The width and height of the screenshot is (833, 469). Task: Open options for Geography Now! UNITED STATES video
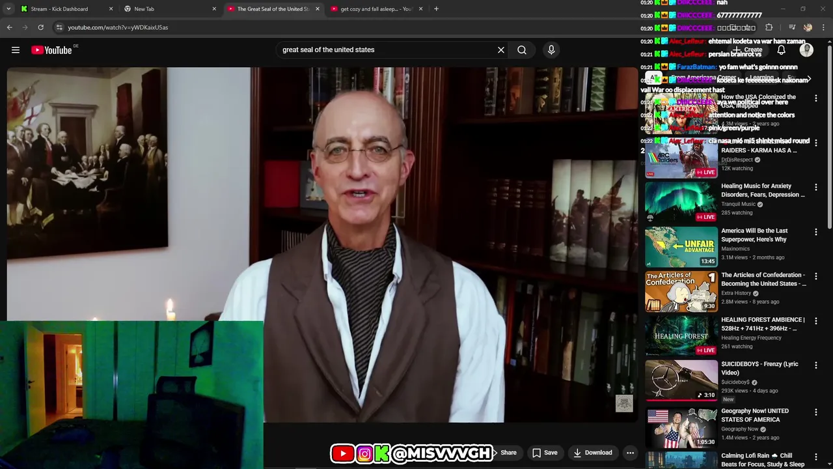pos(816,412)
